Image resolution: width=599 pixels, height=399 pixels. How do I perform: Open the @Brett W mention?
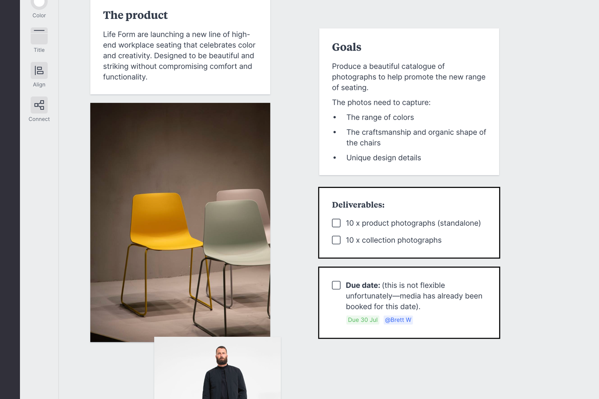click(x=398, y=320)
